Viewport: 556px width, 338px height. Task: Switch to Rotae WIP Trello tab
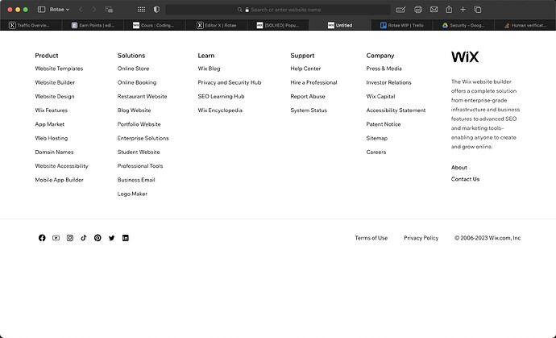pos(402,25)
